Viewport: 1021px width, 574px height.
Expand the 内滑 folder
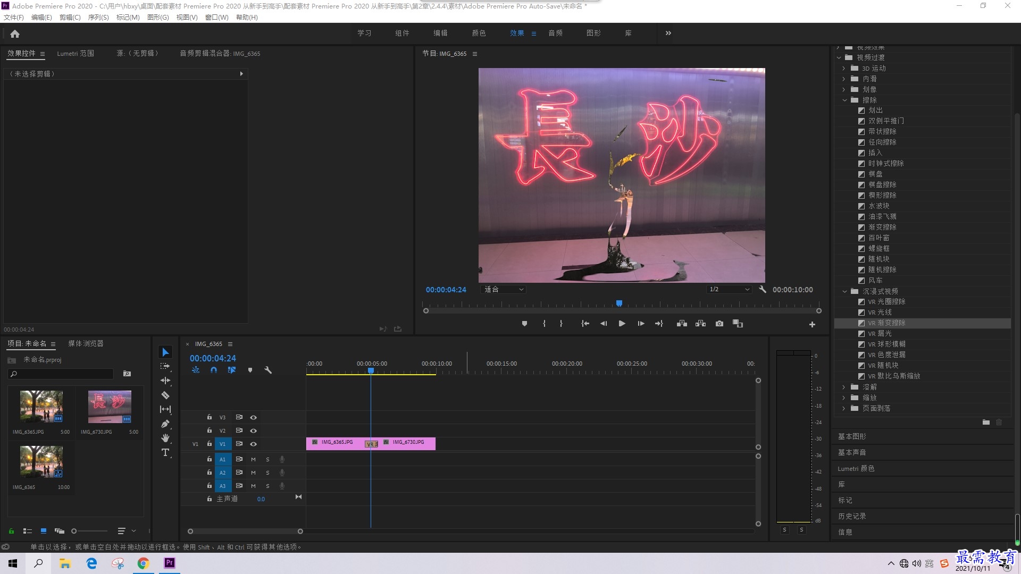click(x=844, y=79)
